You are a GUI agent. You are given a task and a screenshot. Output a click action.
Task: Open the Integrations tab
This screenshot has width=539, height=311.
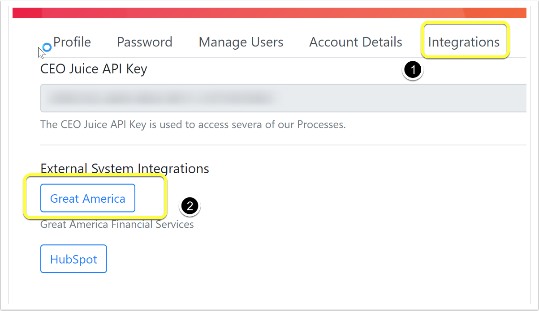click(x=464, y=42)
